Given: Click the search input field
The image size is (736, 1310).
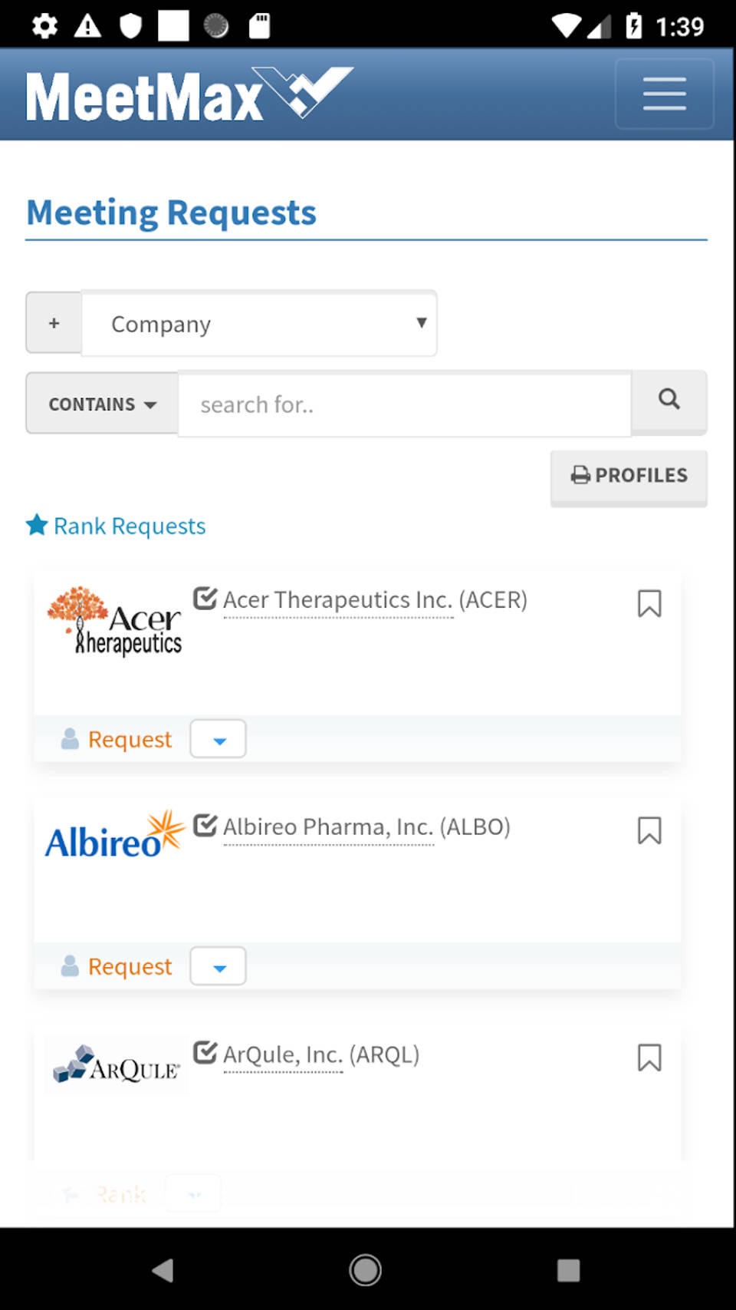Looking at the screenshot, I should point(404,403).
